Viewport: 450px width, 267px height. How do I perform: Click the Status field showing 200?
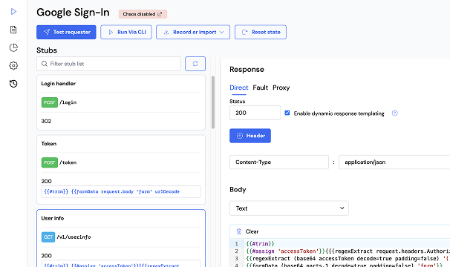coord(255,113)
